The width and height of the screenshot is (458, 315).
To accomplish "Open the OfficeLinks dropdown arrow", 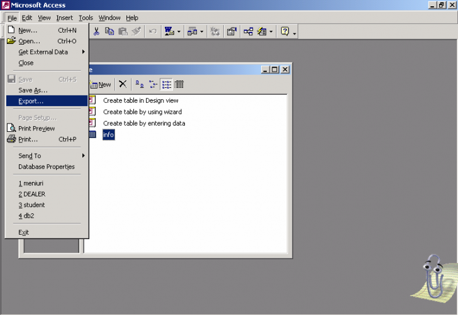I will (x=179, y=31).
